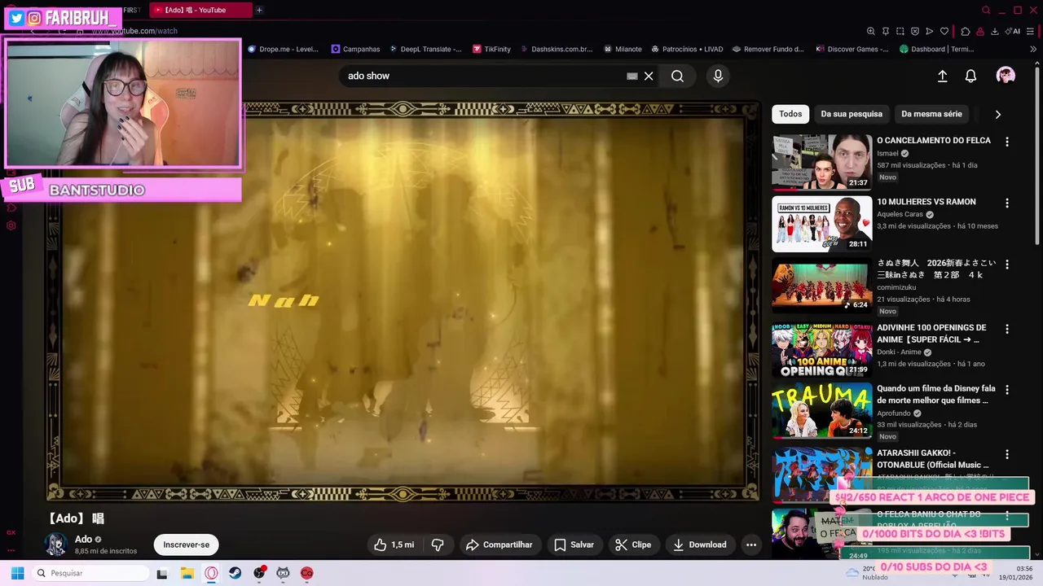
Task: Expand hidden bookmarks with double chevron
Action: point(1034,49)
